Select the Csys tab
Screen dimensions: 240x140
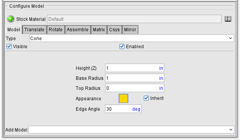coord(114,29)
